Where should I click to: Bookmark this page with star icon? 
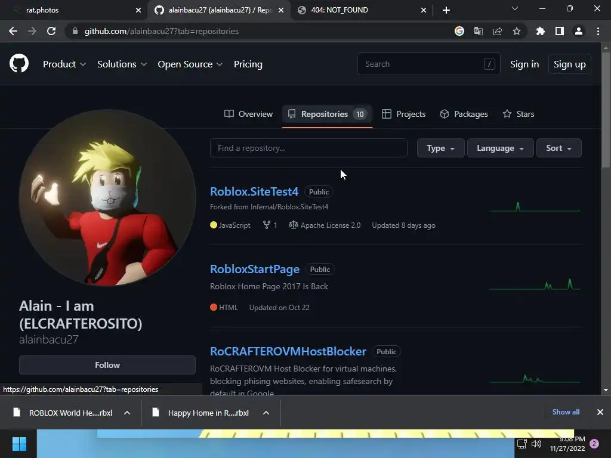517,31
